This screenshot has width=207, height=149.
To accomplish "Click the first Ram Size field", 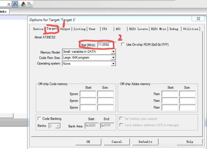I will pyautogui.click(x=187, y=94).
